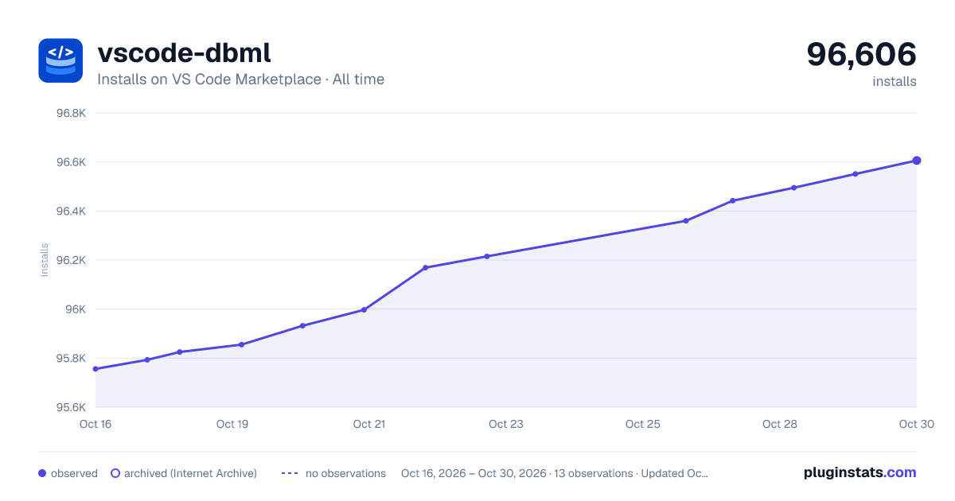Click the 96K y-axis label
Image resolution: width=955 pixels, height=501 pixels.
point(75,309)
